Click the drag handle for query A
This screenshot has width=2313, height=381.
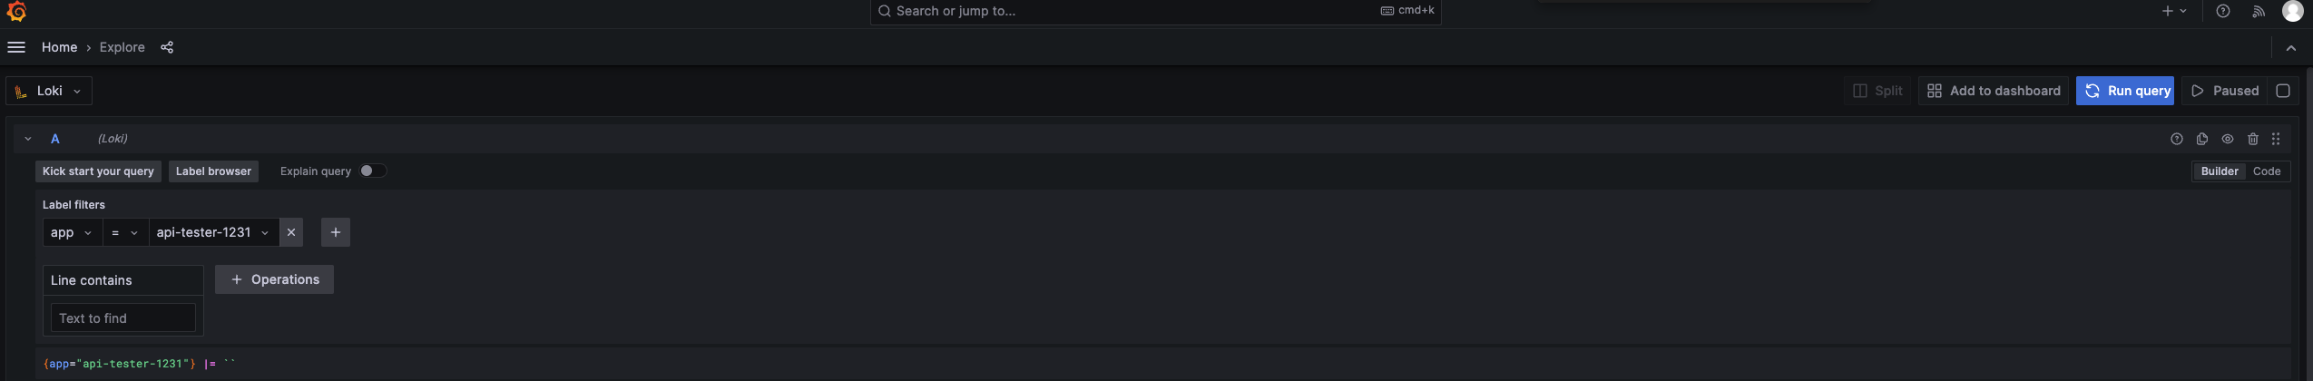[x=2276, y=139]
